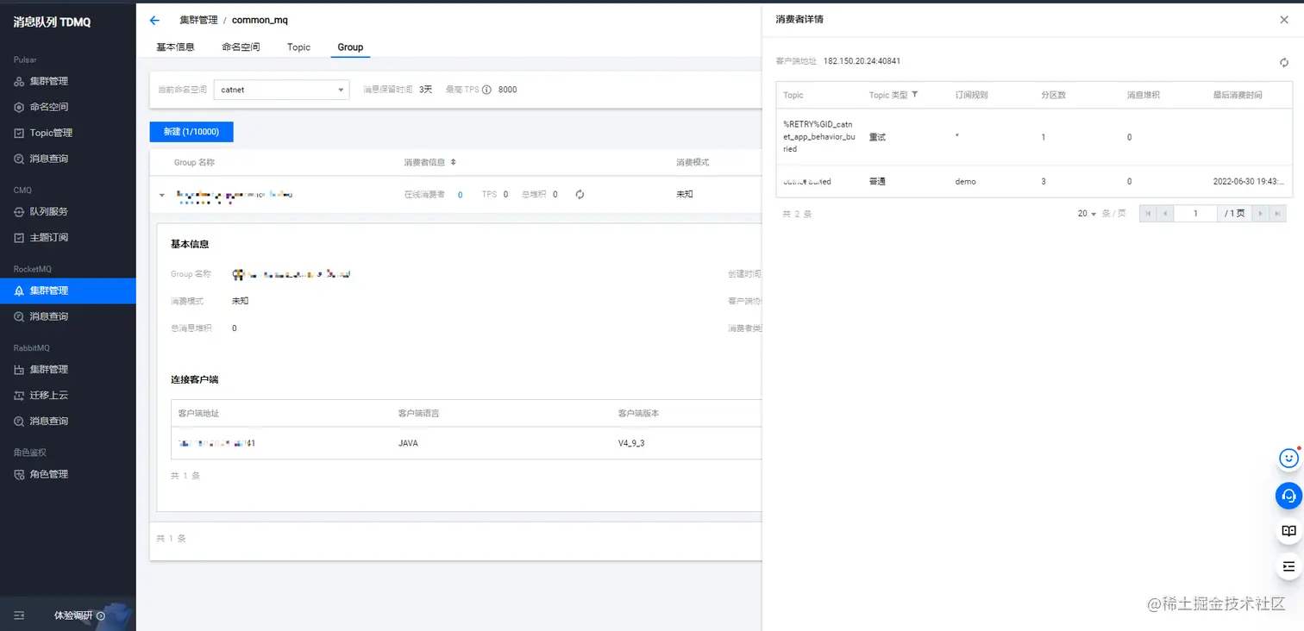Click 新建 (1/10000) button
The width and height of the screenshot is (1304, 631).
pos(191,132)
